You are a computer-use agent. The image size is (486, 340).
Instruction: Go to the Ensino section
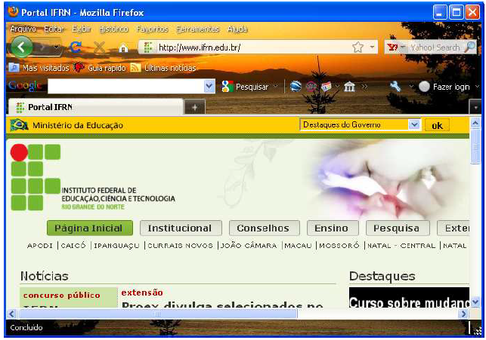pyautogui.click(x=331, y=228)
